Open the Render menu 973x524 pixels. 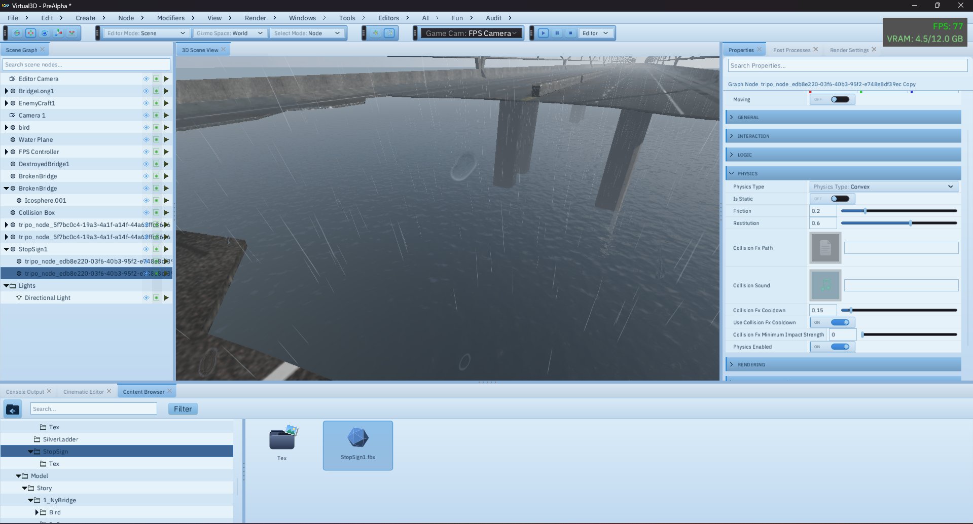(256, 18)
